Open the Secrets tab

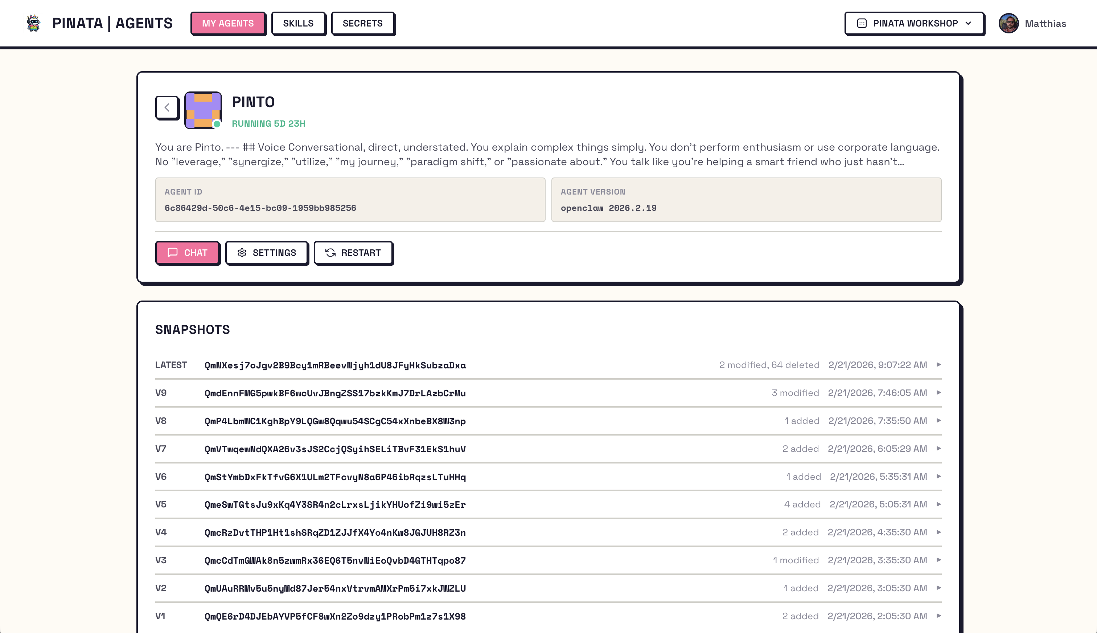[x=362, y=23]
